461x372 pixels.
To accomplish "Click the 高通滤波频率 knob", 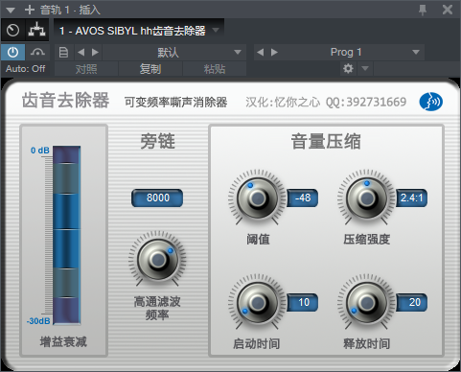I will 157,259.
